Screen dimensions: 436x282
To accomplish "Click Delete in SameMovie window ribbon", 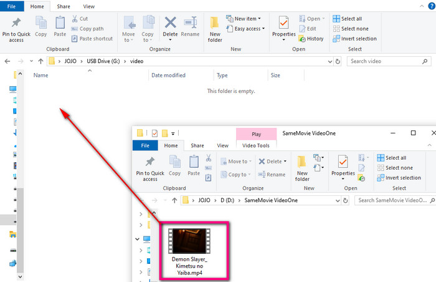I will (272, 162).
